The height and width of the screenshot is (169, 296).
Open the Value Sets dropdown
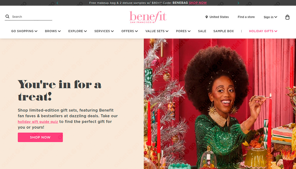157,31
